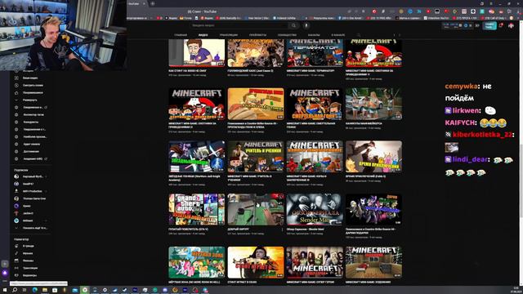Activate voice search microphone icon

tap(306, 25)
